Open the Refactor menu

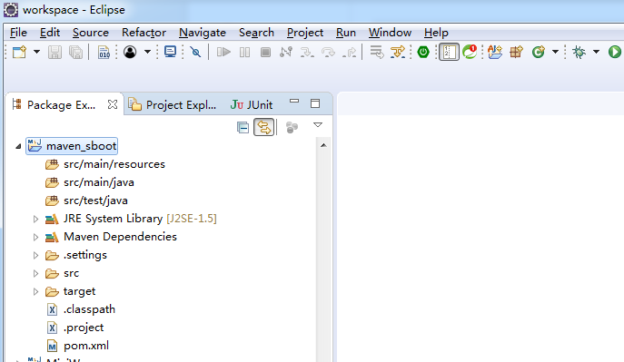click(x=144, y=33)
